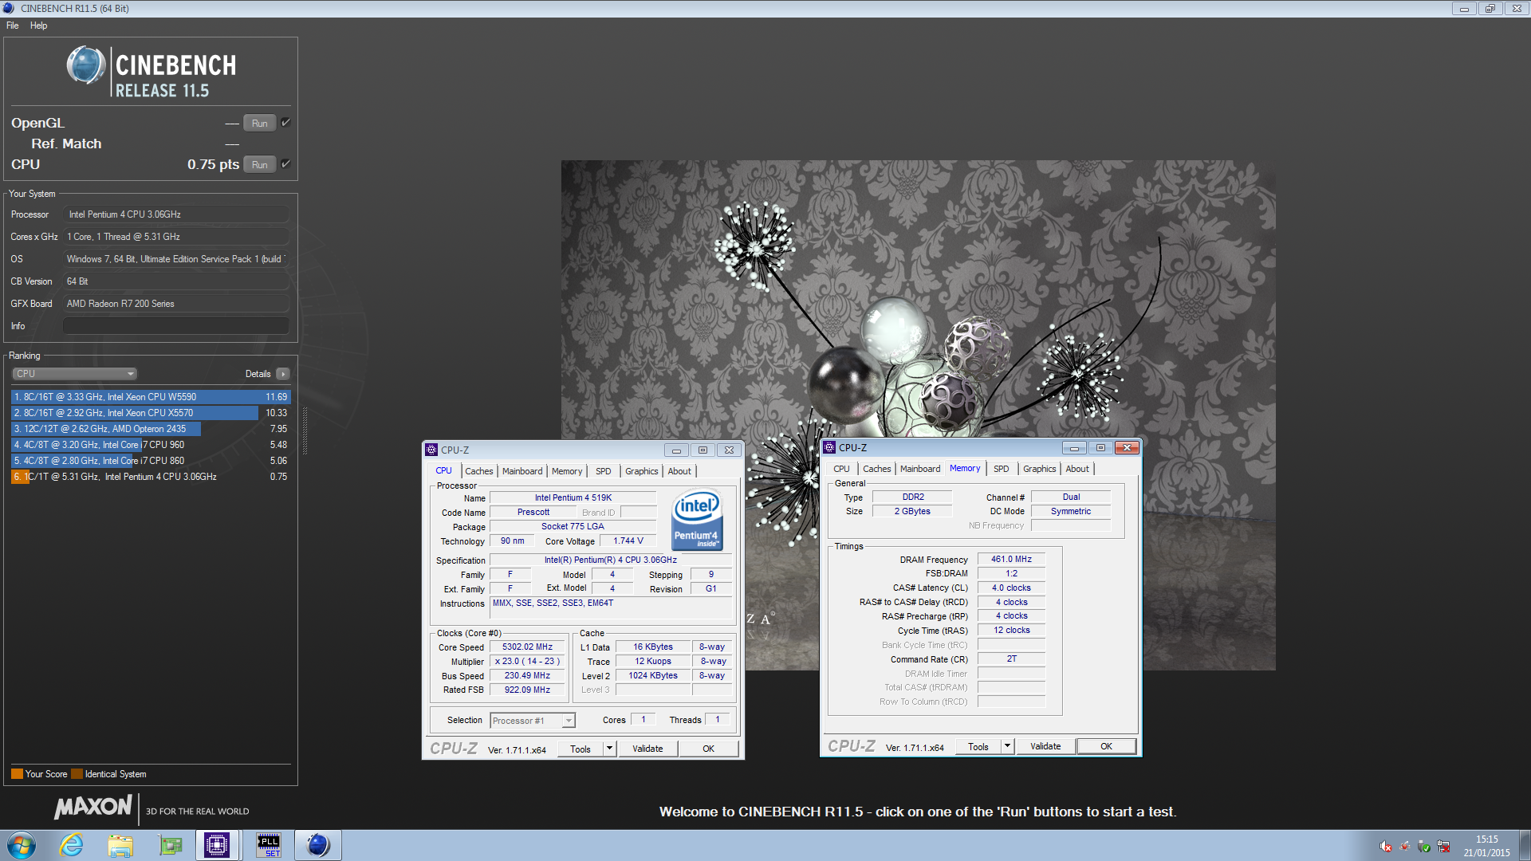The height and width of the screenshot is (861, 1531).
Task: Open the green circuit-board app in taskbar
Action: coord(170,845)
